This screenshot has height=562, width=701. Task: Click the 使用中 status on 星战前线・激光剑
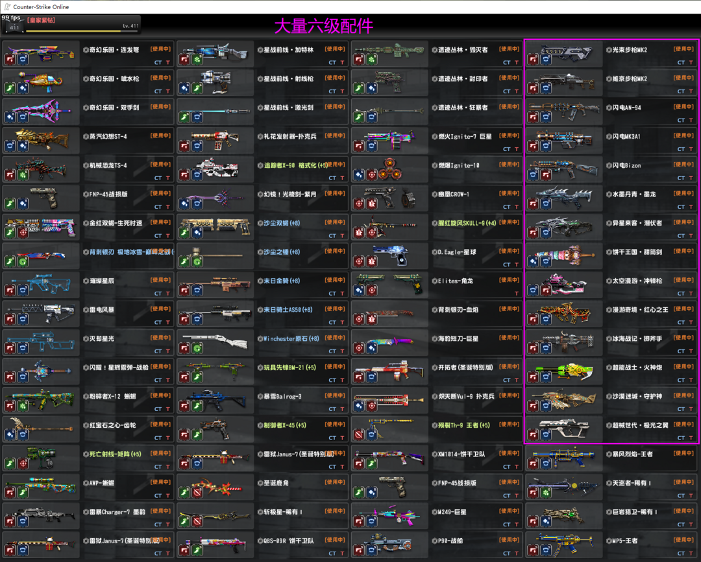335,106
